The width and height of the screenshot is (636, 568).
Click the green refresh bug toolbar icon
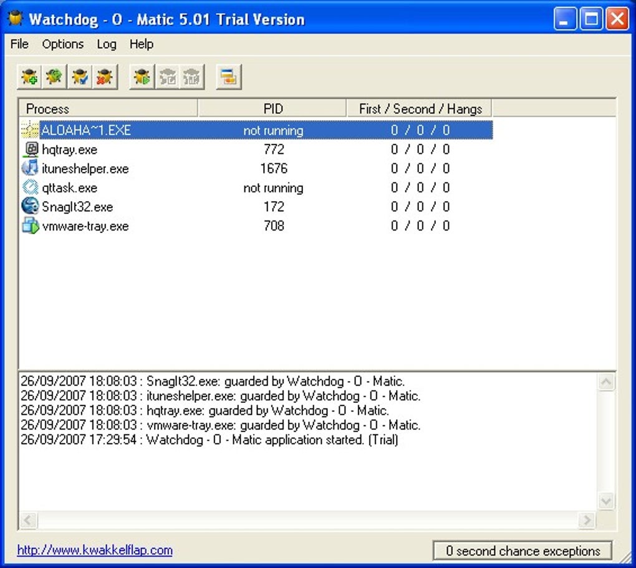(54, 77)
